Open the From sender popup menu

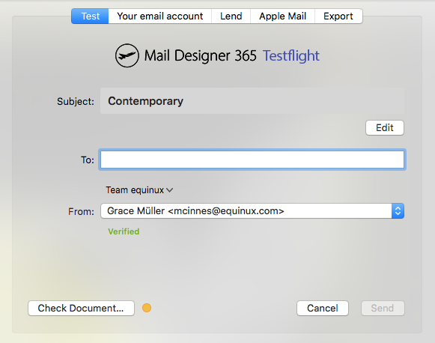pyautogui.click(x=252, y=211)
